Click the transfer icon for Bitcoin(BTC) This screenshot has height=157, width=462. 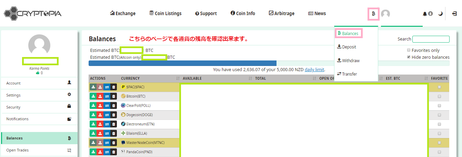107,97
